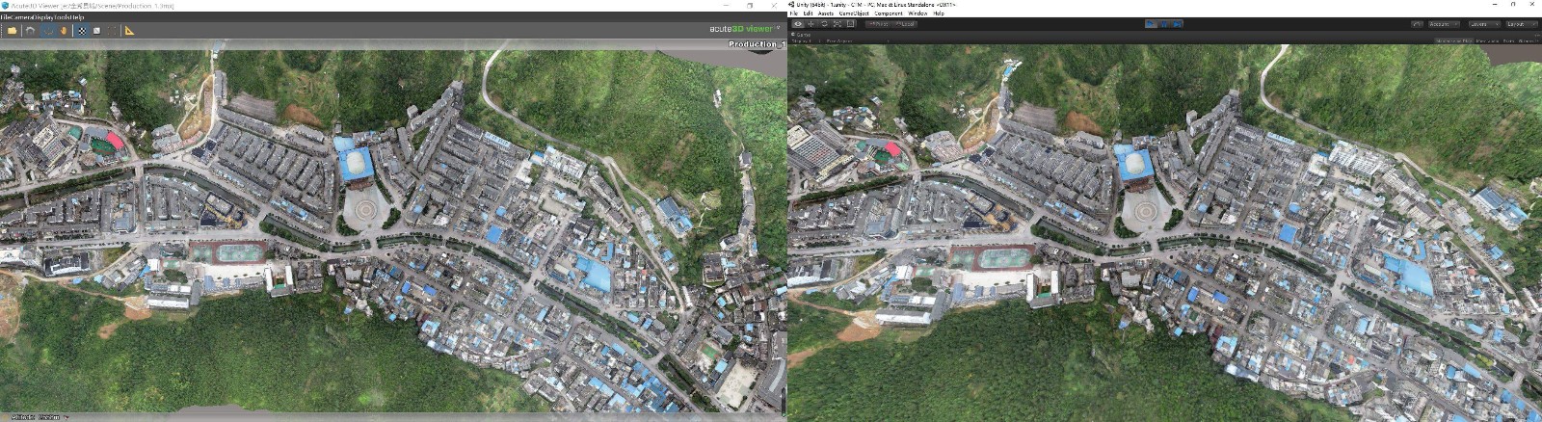Open the Layout dropdown

(1520, 24)
